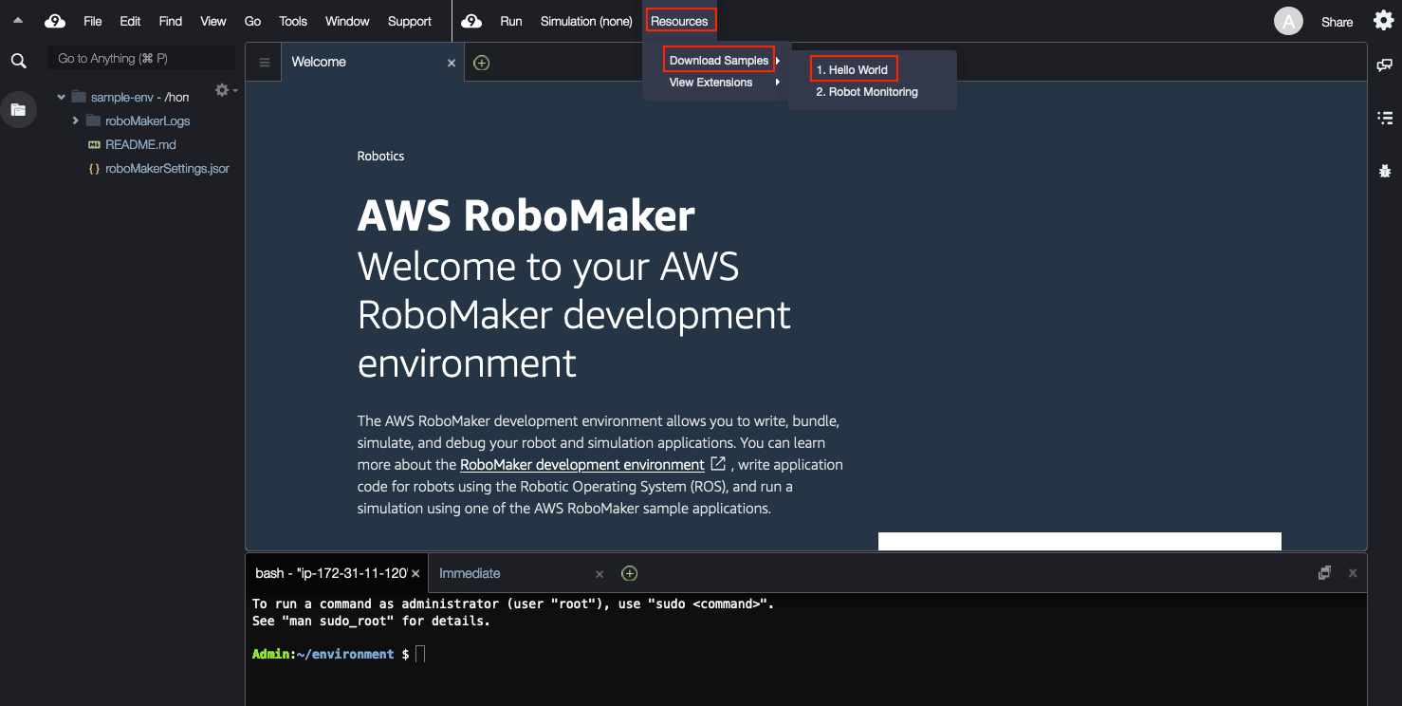The image size is (1402, 706).
Task: Open the Support menu
Action: (410, 21)
